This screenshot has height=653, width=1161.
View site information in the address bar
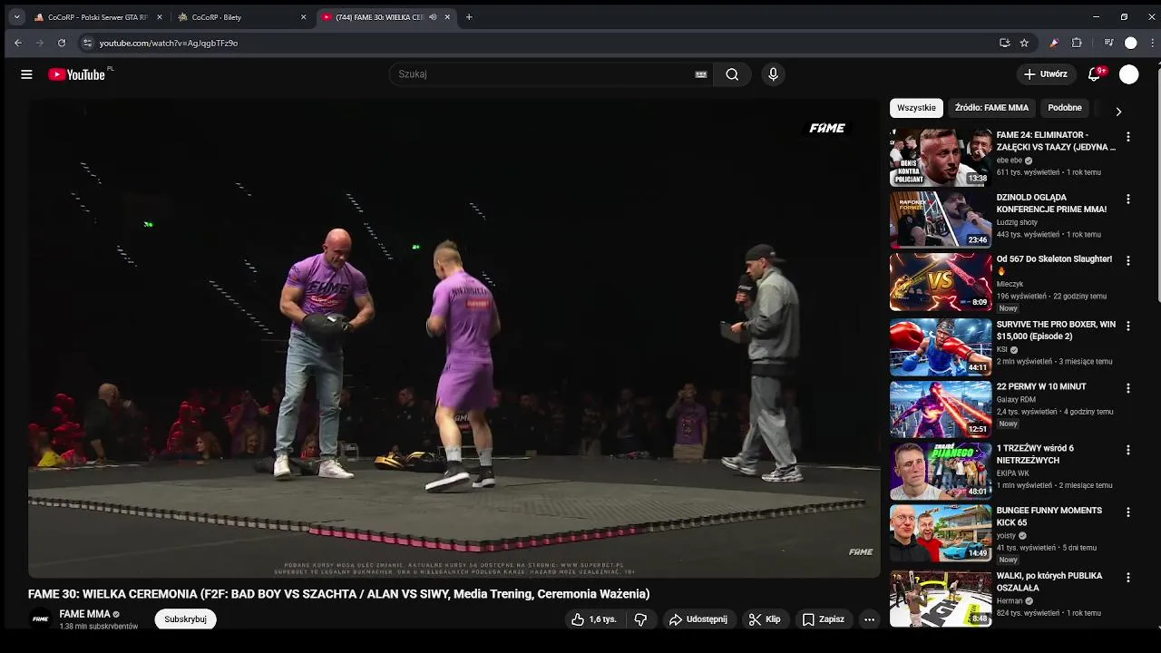click(x=87, y=43)
